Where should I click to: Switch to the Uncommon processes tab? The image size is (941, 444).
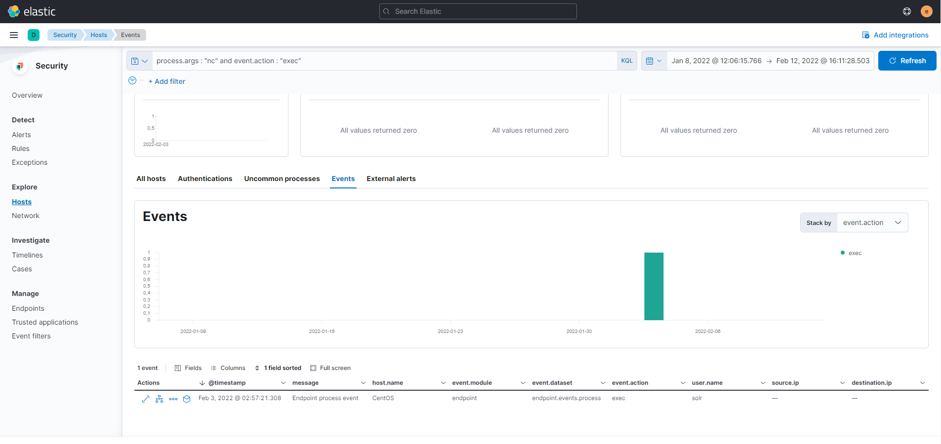click(x=282, y=179)
